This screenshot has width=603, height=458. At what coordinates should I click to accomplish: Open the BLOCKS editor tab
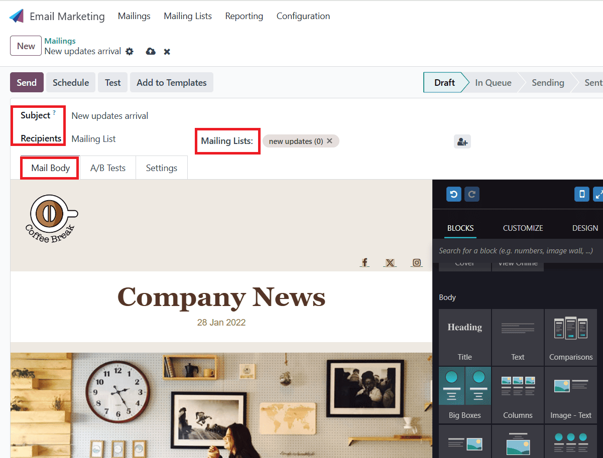pos(460,228)
